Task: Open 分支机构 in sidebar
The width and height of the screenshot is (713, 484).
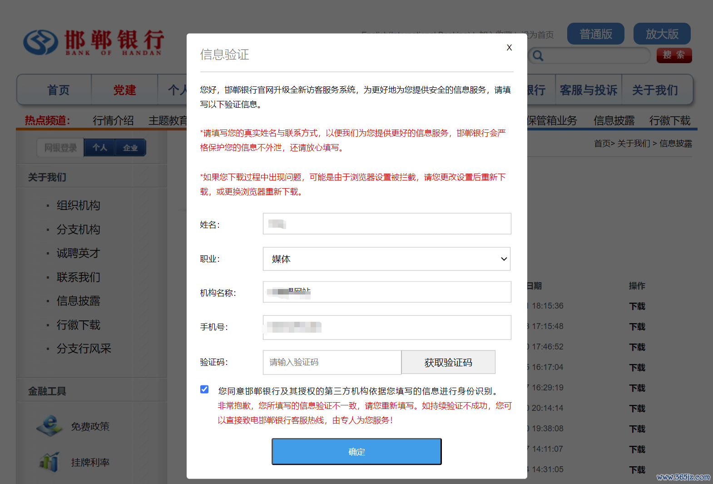Action: coord(79,230)
